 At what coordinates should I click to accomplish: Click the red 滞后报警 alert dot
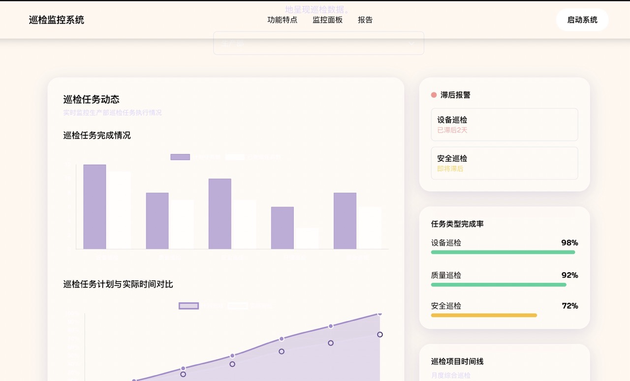(434, 95)
